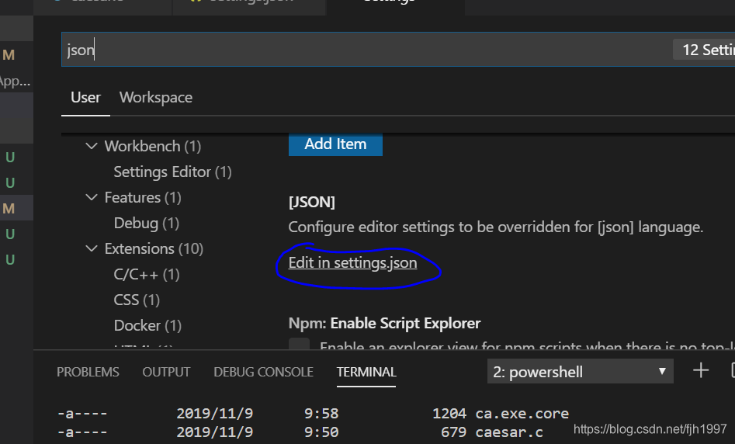Open the PROBLEMS panel tab
The height and width of the screenshot is (444, 735).
pos(88,372)
